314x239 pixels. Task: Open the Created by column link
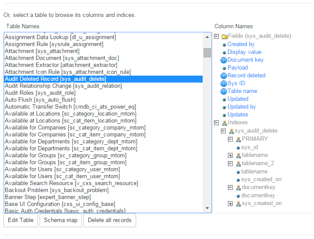pos(241,44)
